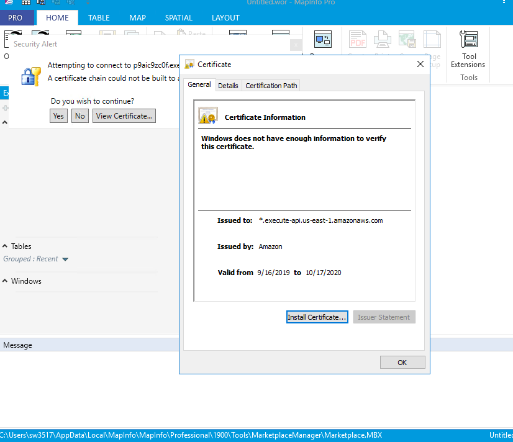513x442 pixels.
Task: Switch to the Details tab
Action: (x=228, y=86)
